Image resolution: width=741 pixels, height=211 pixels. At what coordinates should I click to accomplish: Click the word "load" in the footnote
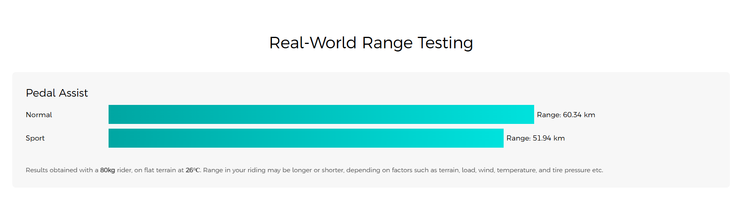point(468,170)
